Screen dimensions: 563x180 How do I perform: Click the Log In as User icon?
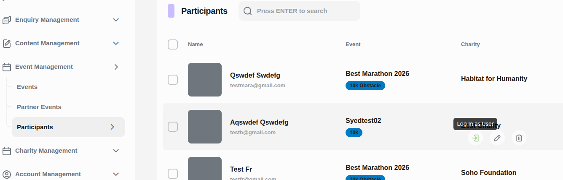click(x=475, y=138)
